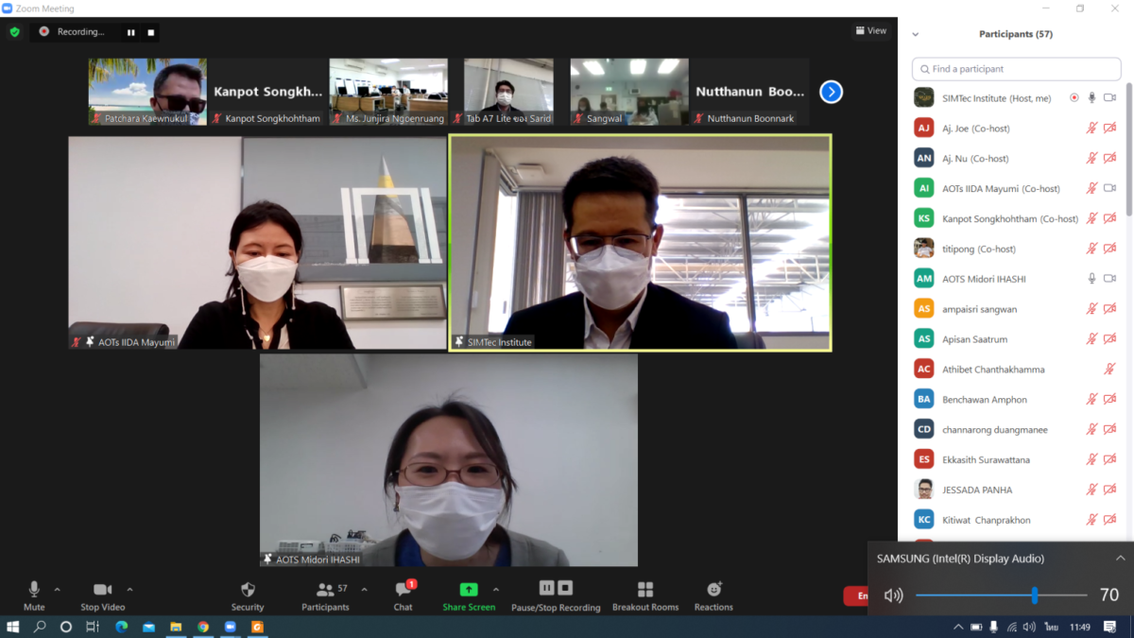Screen dimensions: 1134x638
Task: Show next page of video thumbnails
Action: point(831,92)
